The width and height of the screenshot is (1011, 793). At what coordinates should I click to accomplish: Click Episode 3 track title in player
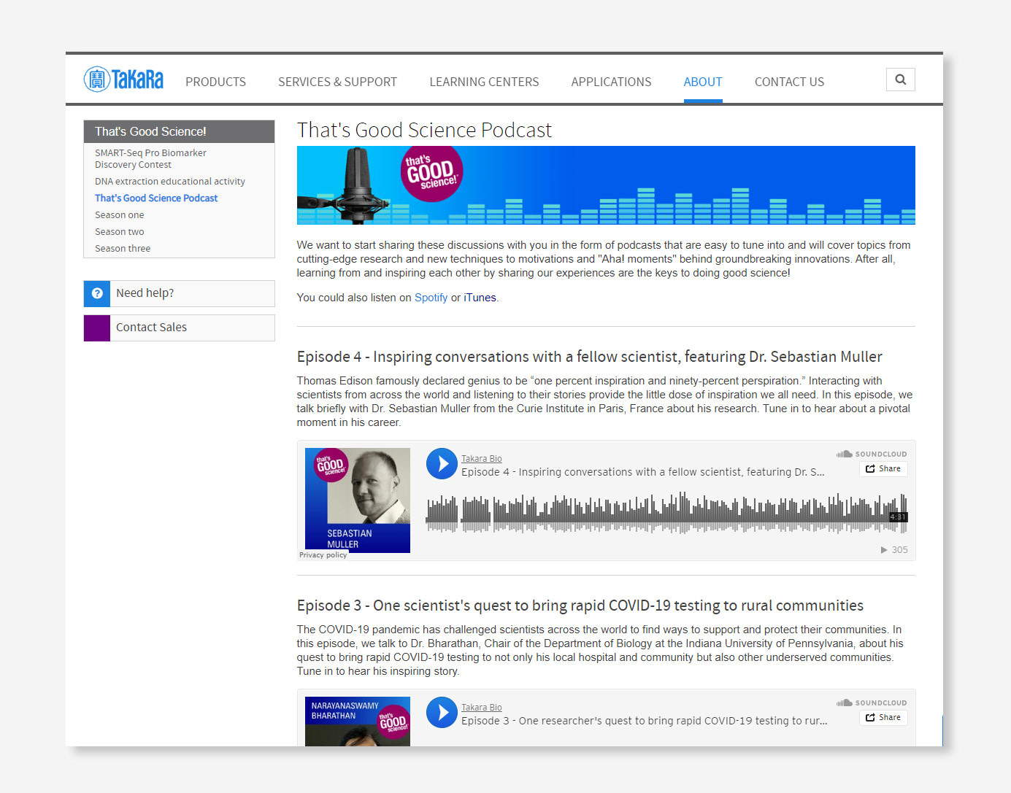coord(645,721)
